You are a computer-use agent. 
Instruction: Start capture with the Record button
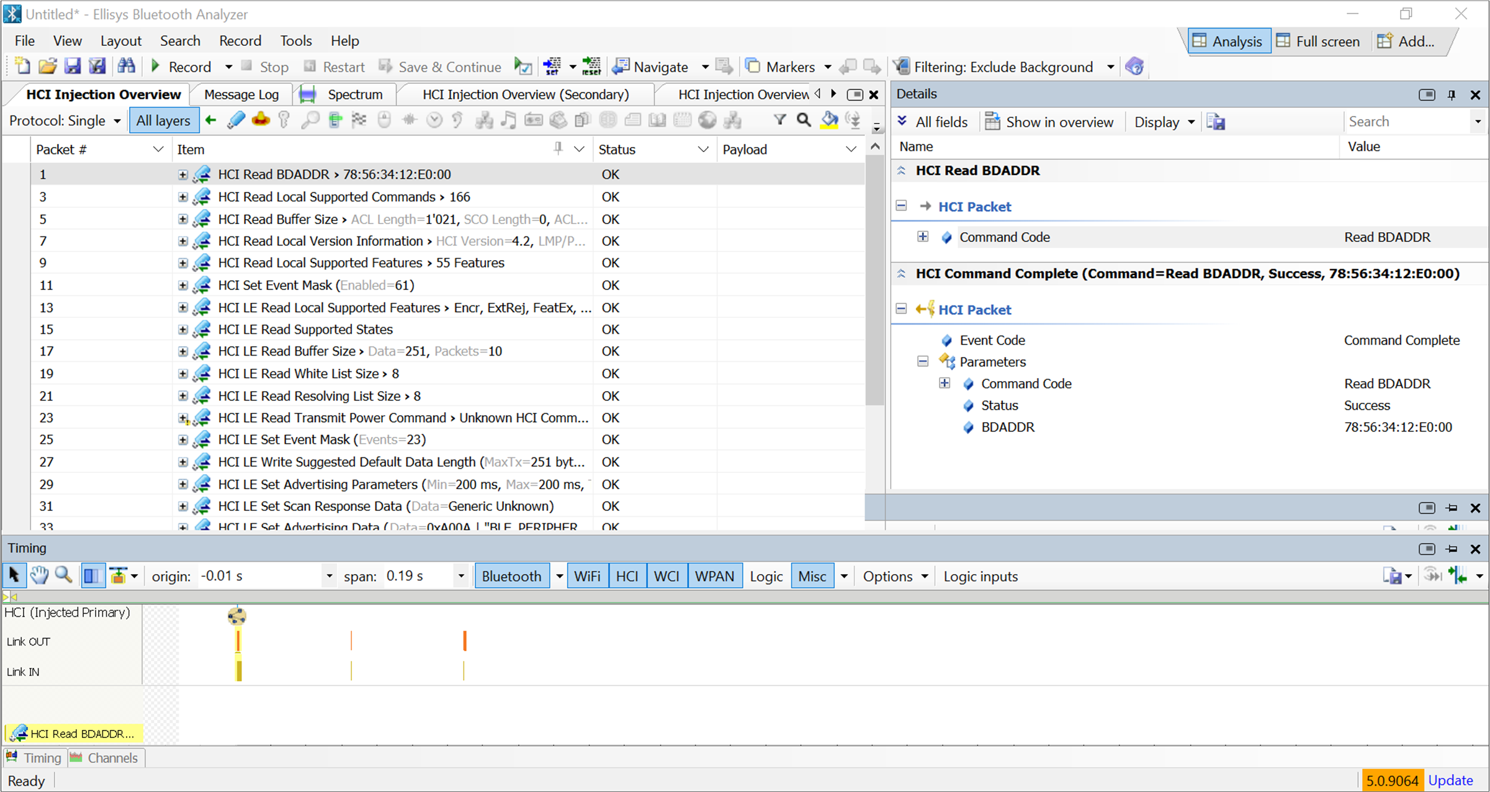[x=182, y=66]
